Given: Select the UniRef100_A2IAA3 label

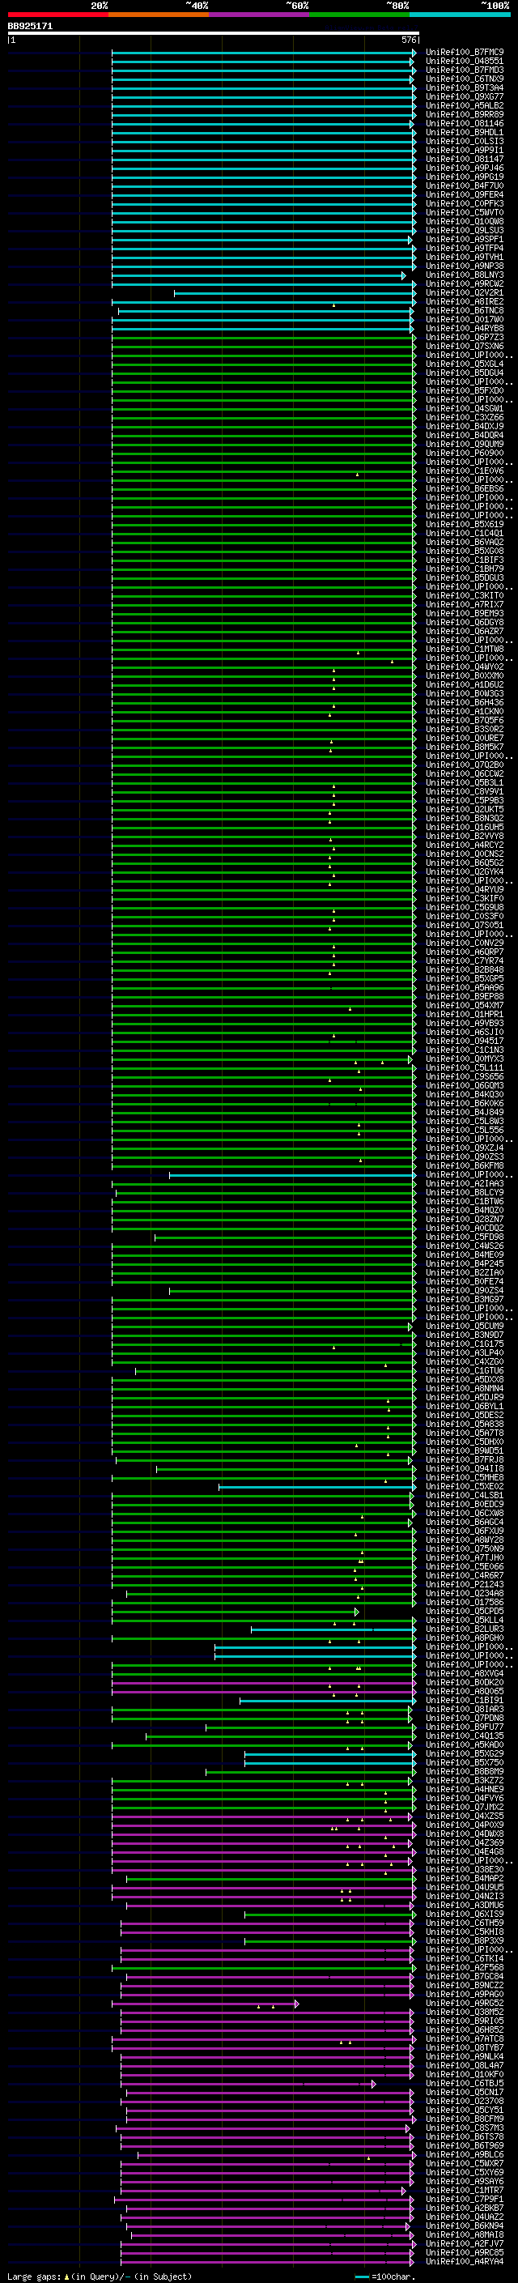Looking at the screenshot, I should click(464, 1184).
